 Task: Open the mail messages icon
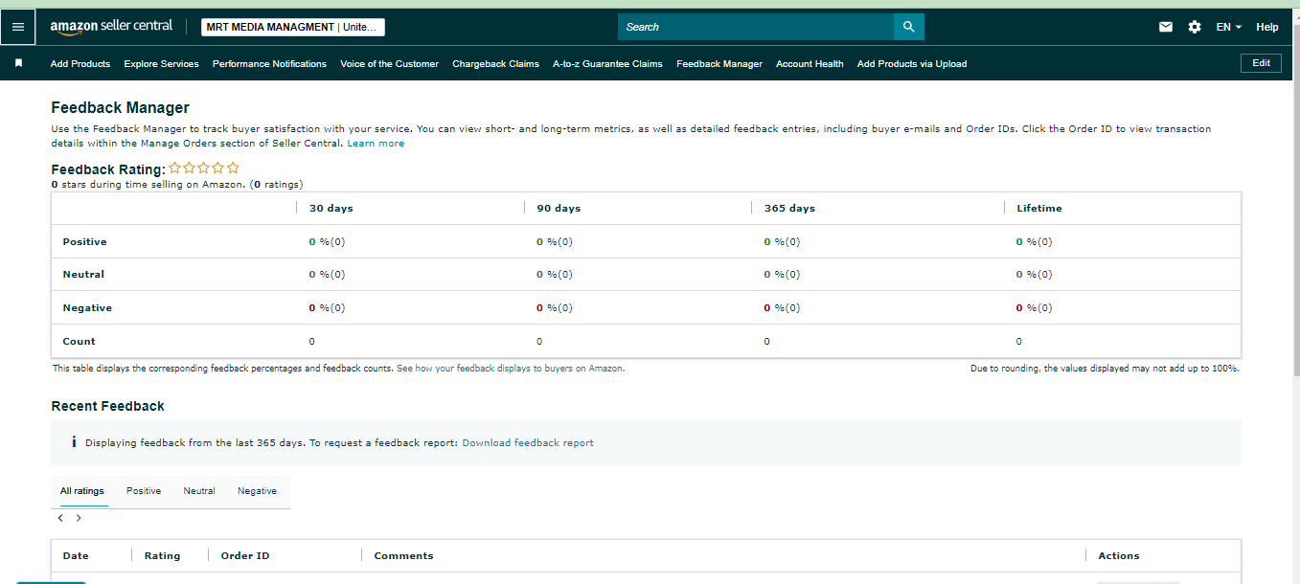click(x=1166, y=27)
